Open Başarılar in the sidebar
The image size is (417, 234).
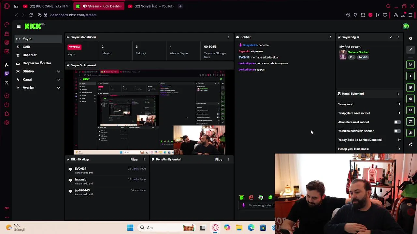click(38, 55)
